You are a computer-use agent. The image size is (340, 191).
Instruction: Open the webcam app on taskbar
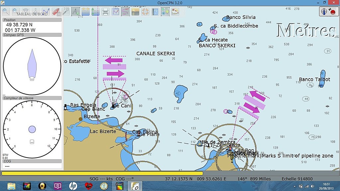point(42,186)
